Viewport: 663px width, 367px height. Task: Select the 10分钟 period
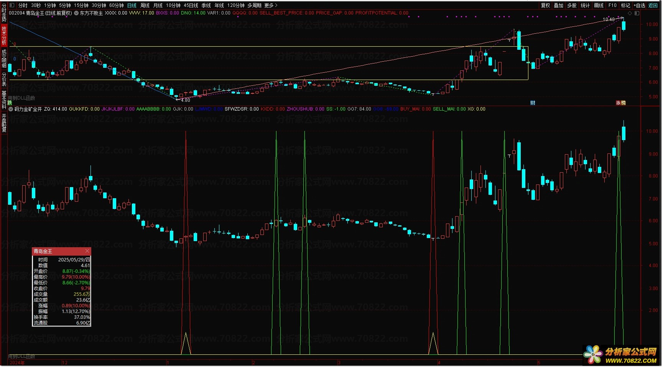pos(173,5)
